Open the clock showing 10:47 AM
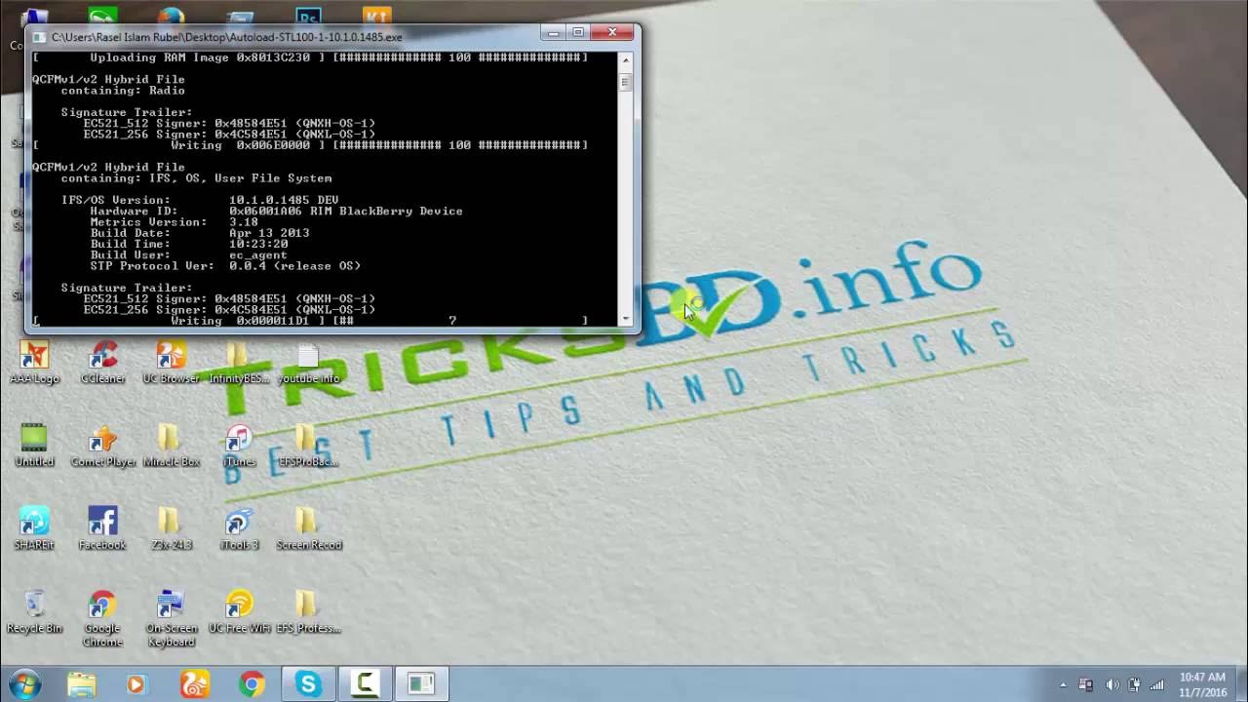 (x=1202, y=684)
